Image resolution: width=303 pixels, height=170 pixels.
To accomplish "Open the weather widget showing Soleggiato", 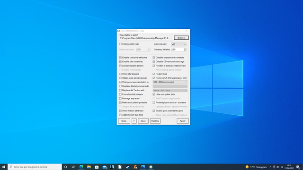I will pos(256,167).
